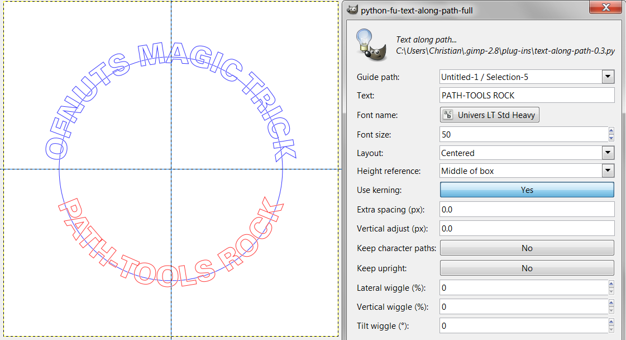Raise Vertical wiggle using its up arrow

611,303
